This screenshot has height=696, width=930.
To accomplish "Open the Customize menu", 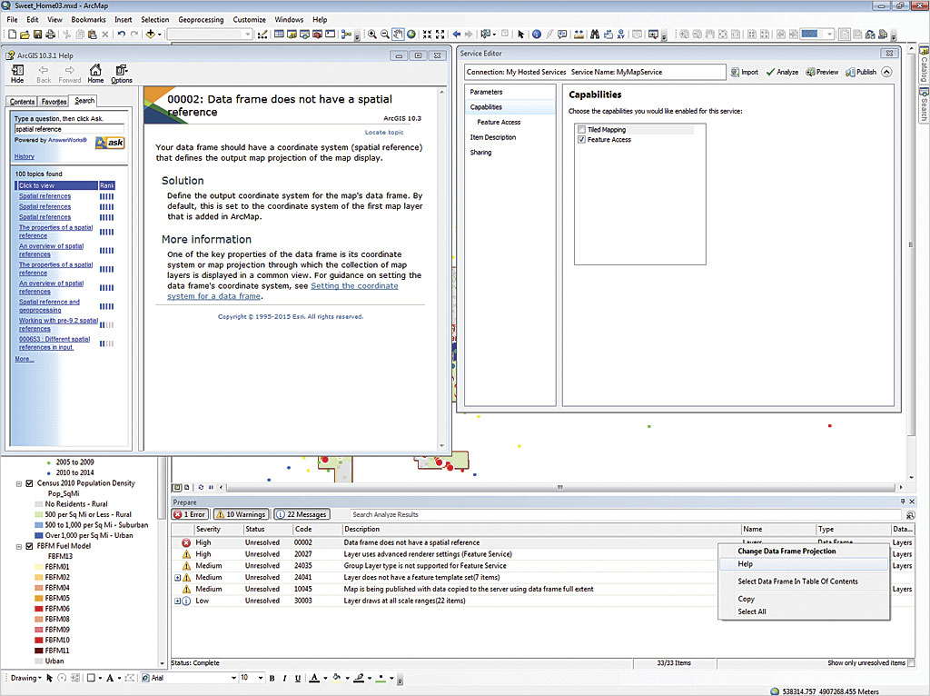I will coord(249,20).
